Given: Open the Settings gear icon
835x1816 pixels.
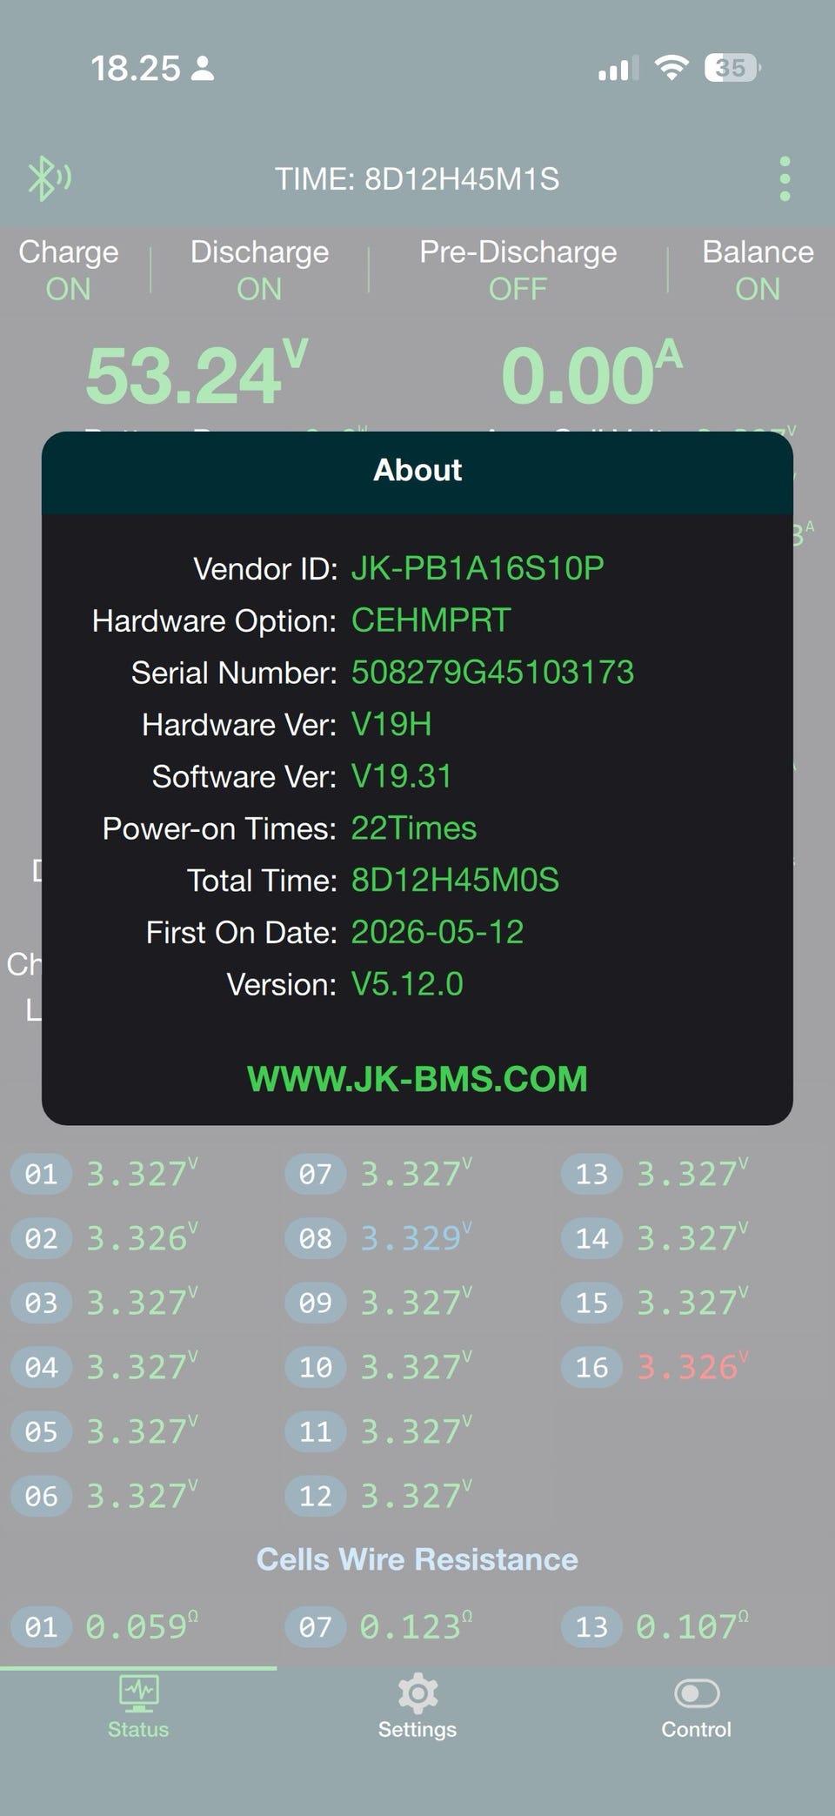Looking at the screenshot, I should (417, 1692).
